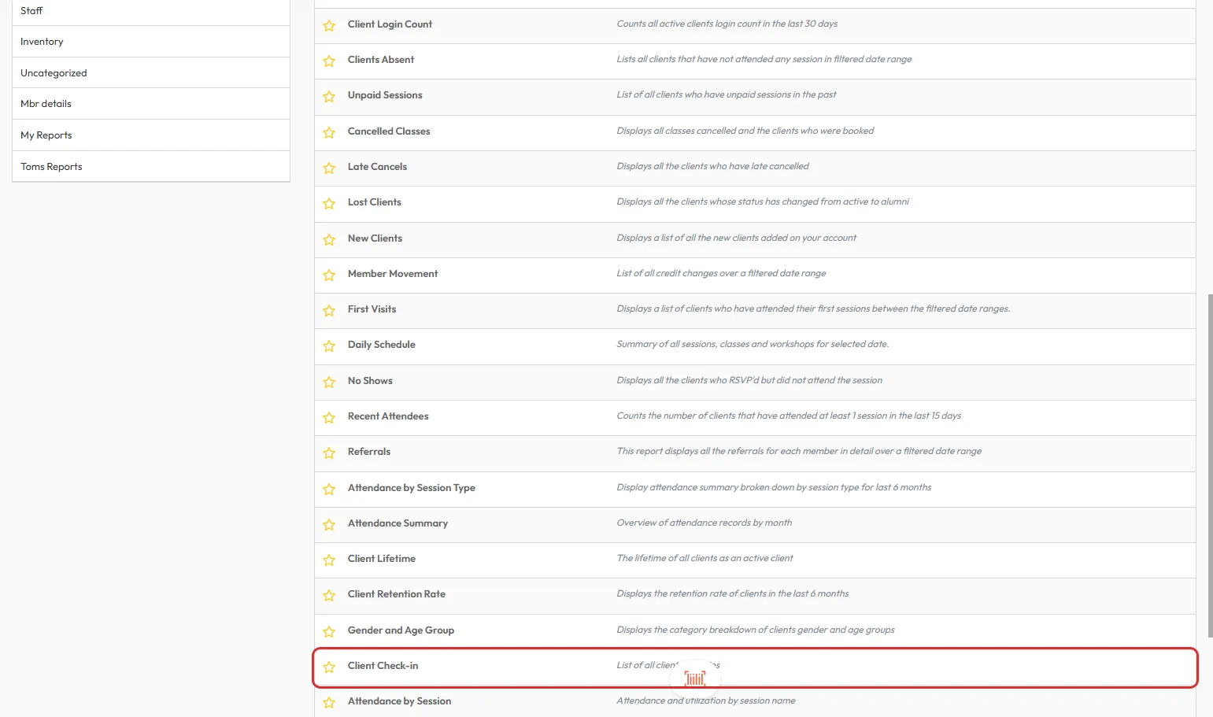Click the star icon beside Cancelled Classes
The width and height of the screenshot is (1213, 717).
(329, 132)
